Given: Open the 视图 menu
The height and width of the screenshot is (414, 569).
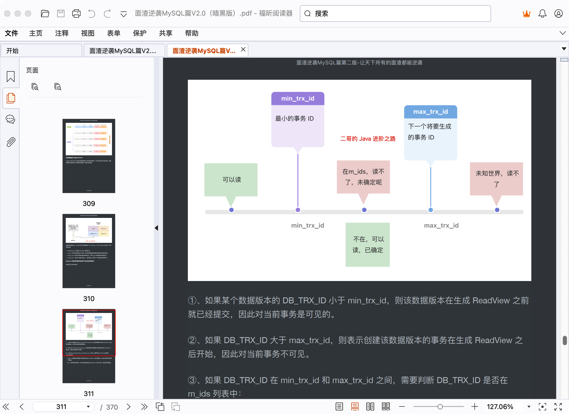Looking at the screenshot, I should click(87, 33).
